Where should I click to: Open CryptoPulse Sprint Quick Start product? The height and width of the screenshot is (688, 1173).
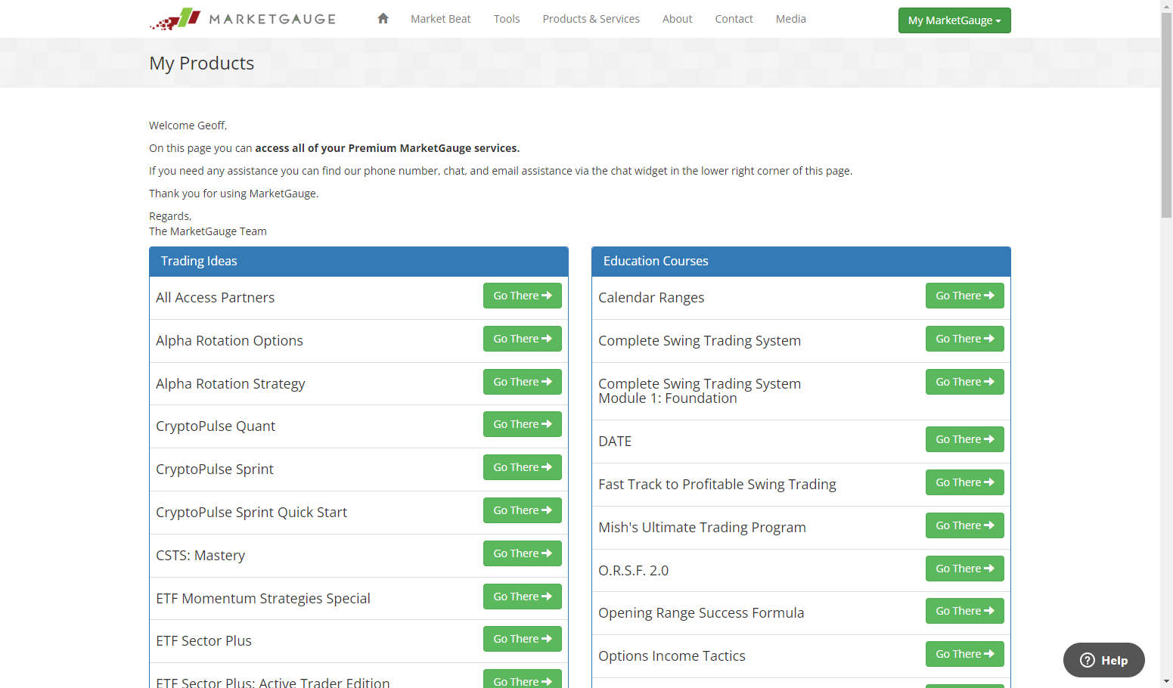tap(523, 510)
